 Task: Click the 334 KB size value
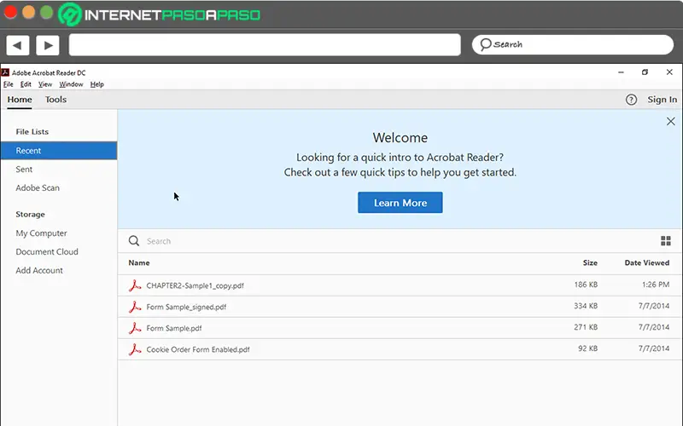click(x=586, y=306)
